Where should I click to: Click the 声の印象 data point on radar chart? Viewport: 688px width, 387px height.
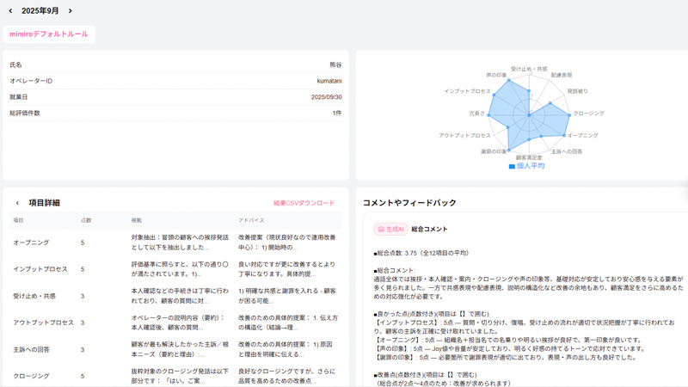[508, 81]
